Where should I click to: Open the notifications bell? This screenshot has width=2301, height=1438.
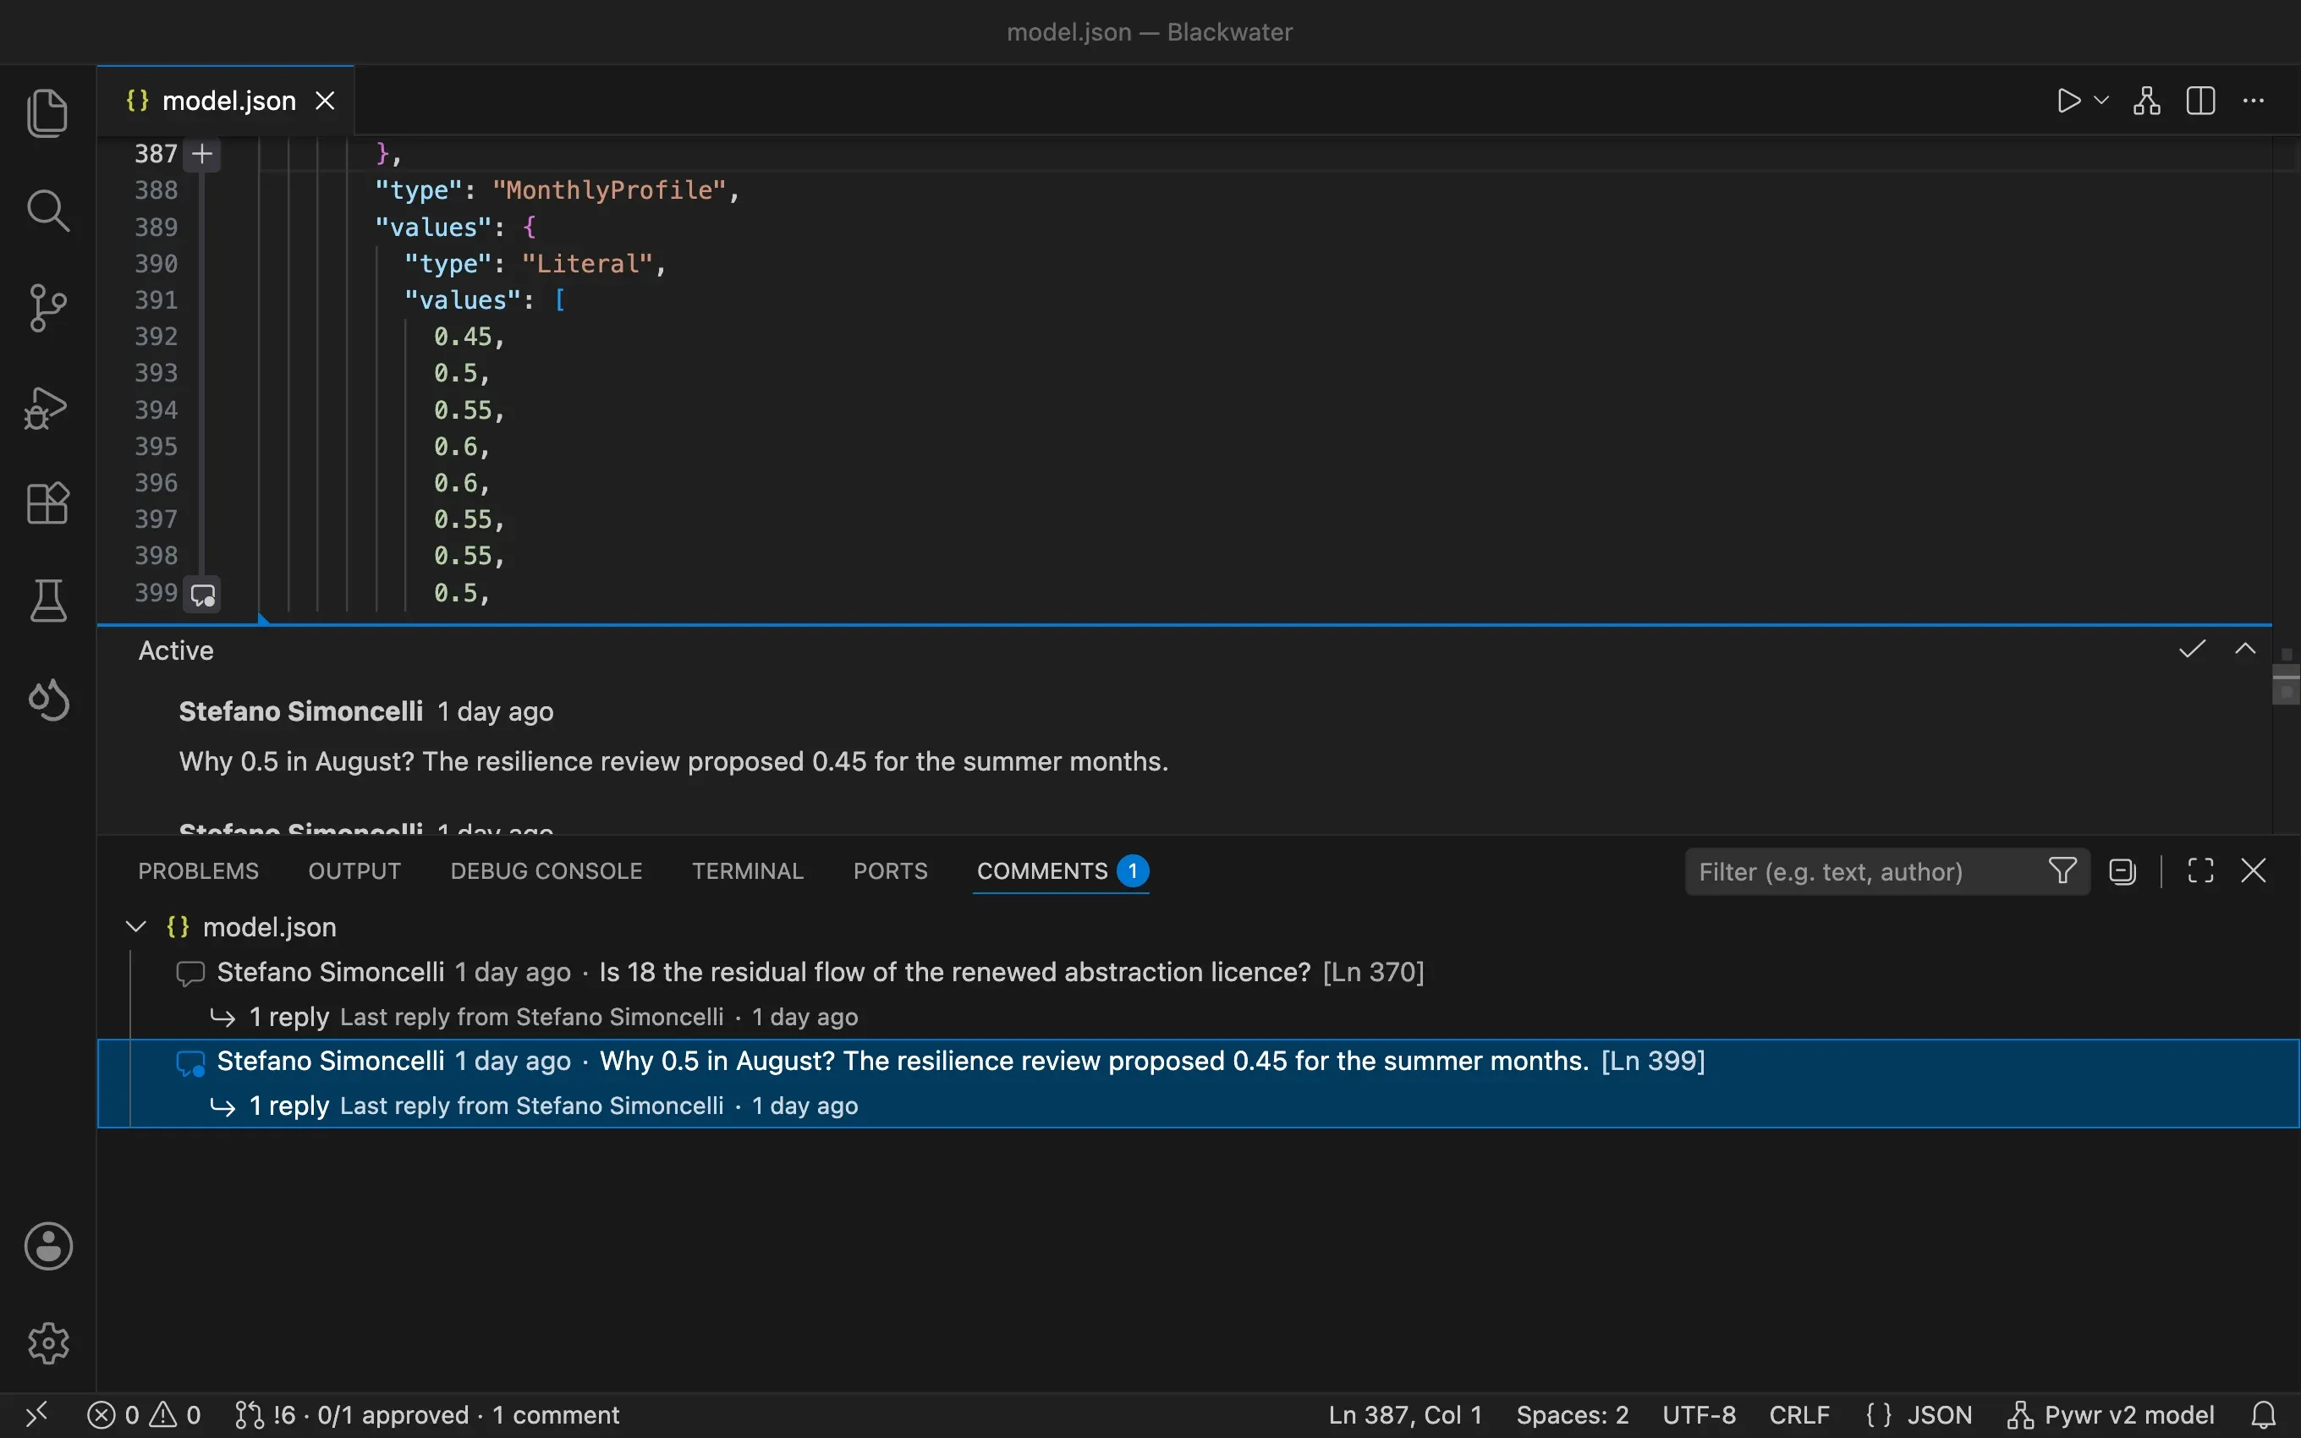pos(2264,1415)
